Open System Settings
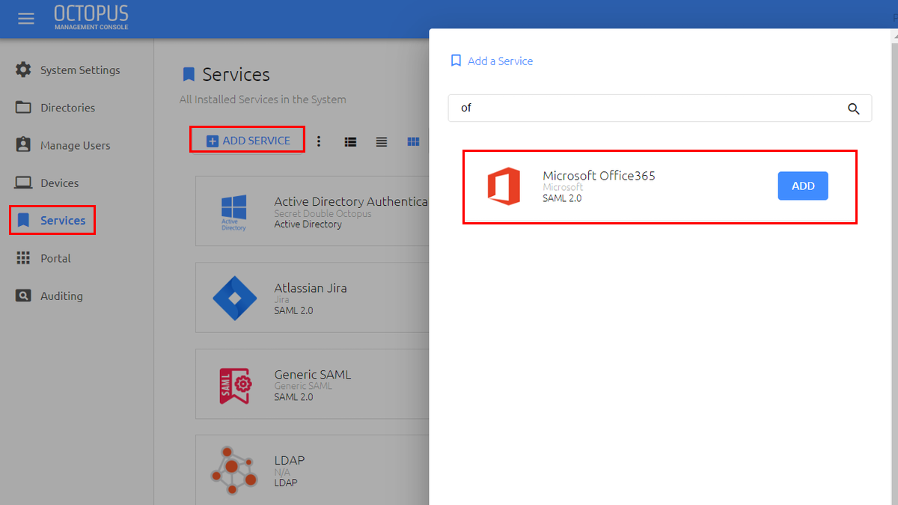This screenshot has width=898, height=505. (x=80, y=70)
